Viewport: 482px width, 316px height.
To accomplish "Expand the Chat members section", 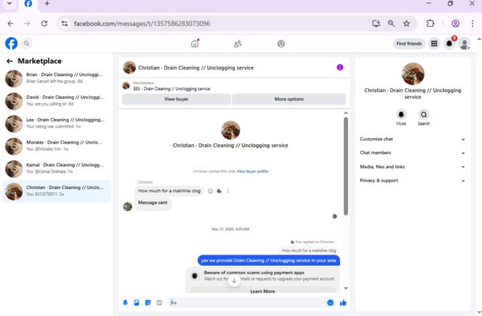I will point(412,153).
